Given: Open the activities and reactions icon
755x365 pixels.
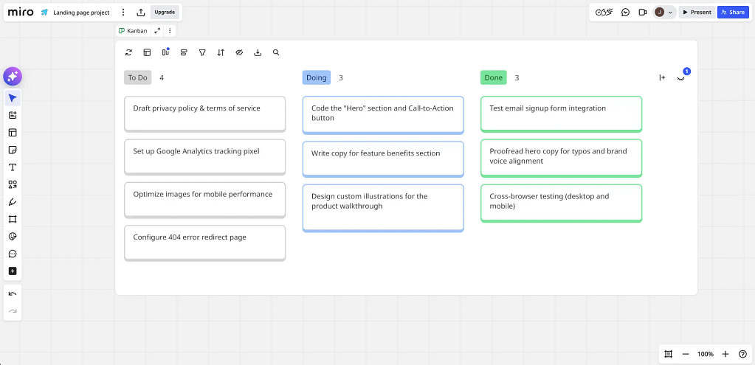Looking at the screenshot, I should pos(604,12).
